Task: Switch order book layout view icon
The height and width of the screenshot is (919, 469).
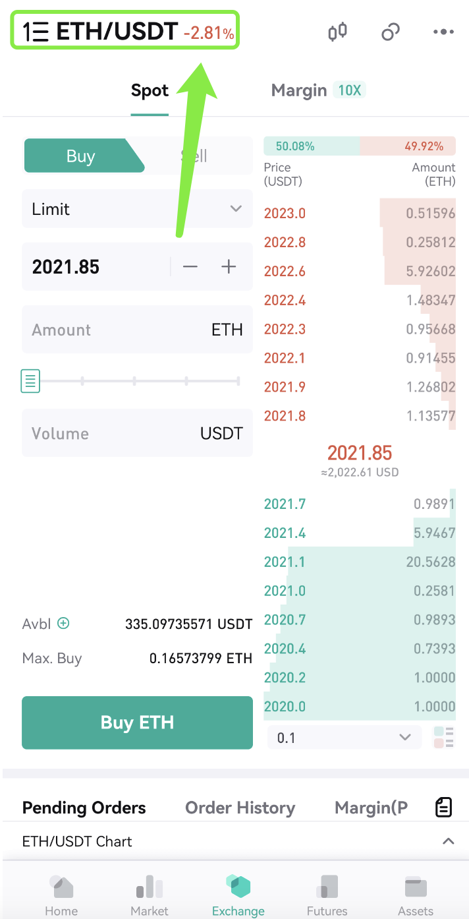Action: [444, 738]
